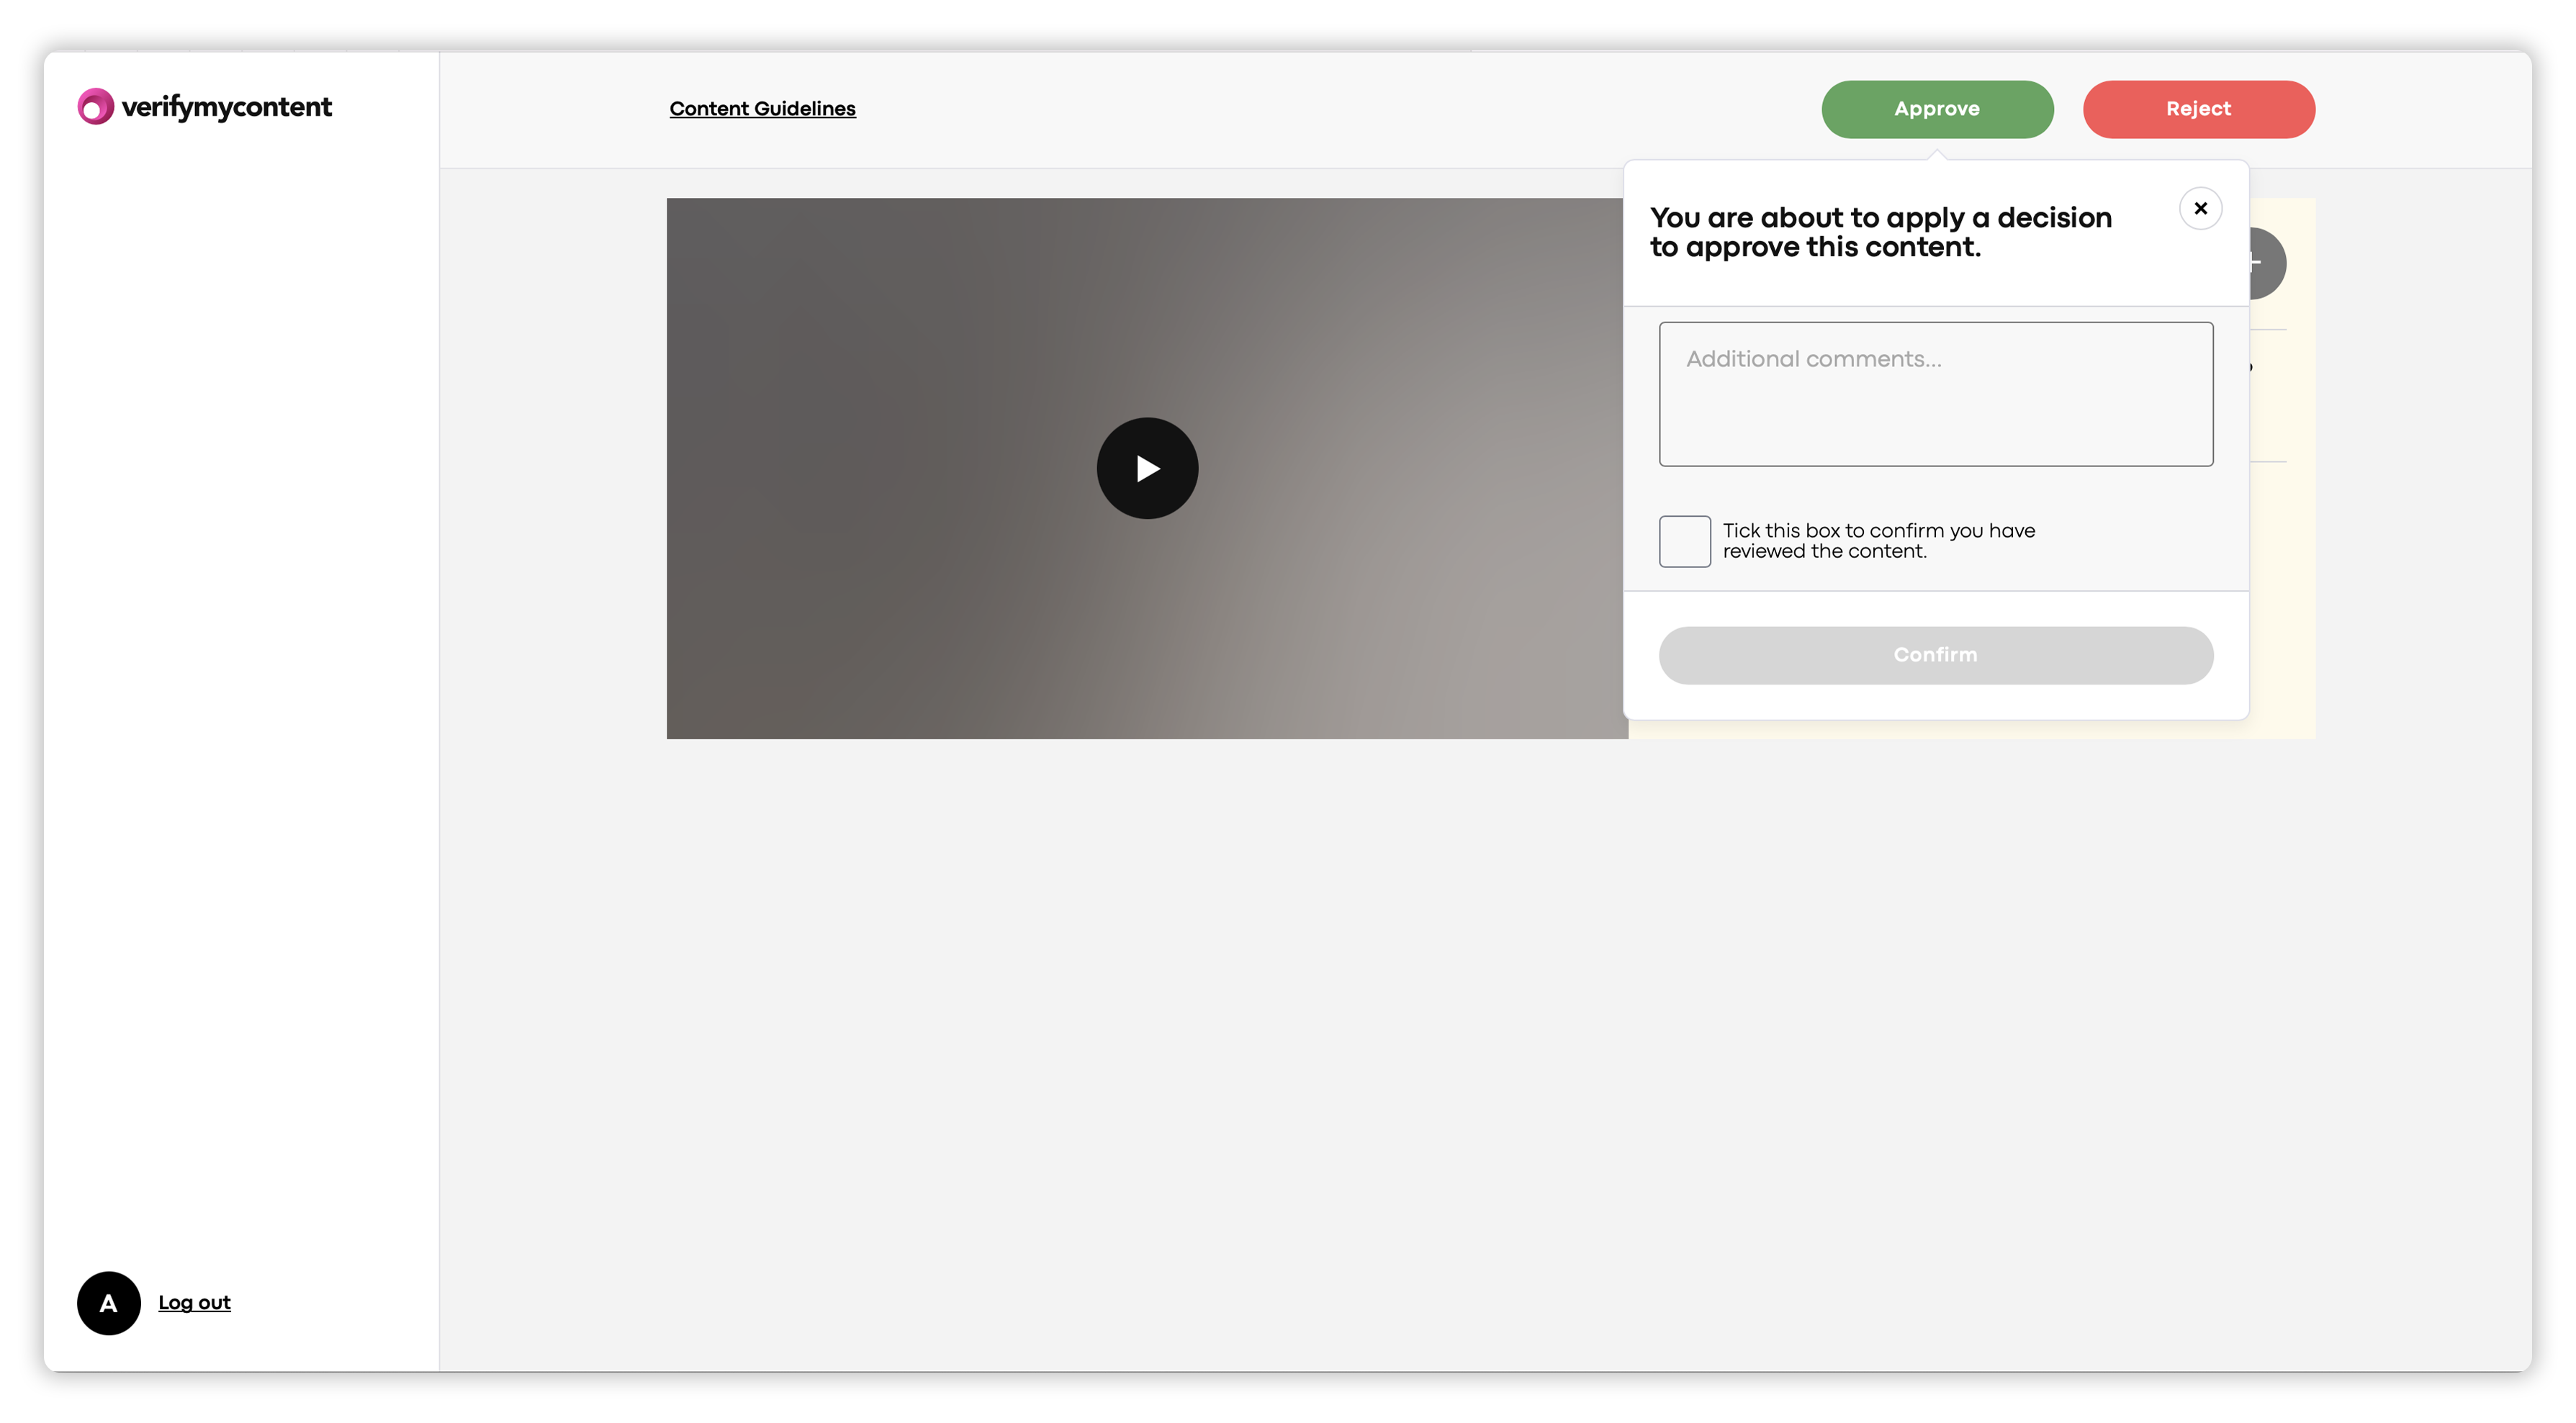Click the greyed-out Confirm button

pos(1935,655)
